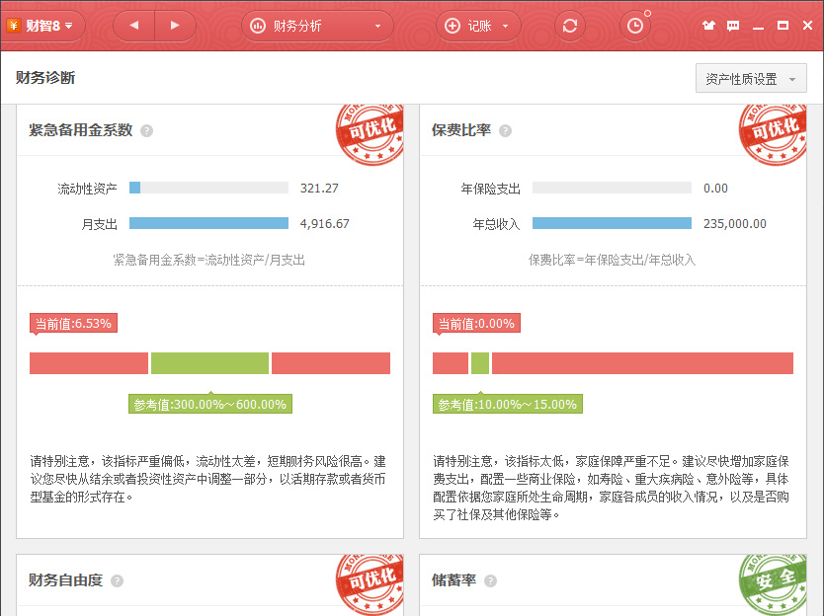Expand the 记账 dropdown arrow

(506, 26)
